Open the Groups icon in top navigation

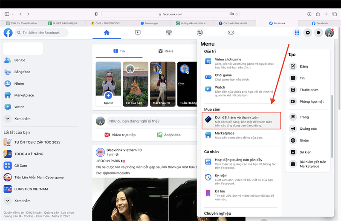pyautogui.click(x=200, y=33)
